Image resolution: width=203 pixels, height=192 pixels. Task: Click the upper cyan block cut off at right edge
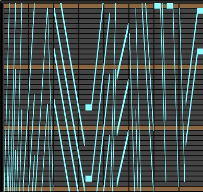click(200, 11)
